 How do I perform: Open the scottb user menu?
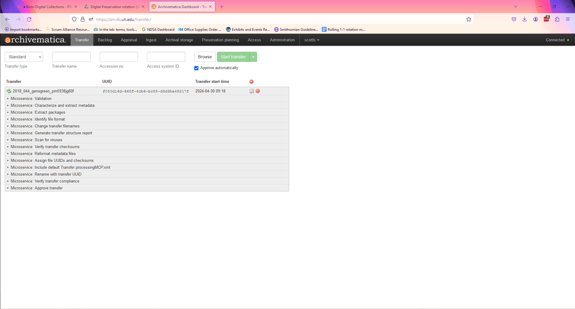pos(312,40)
